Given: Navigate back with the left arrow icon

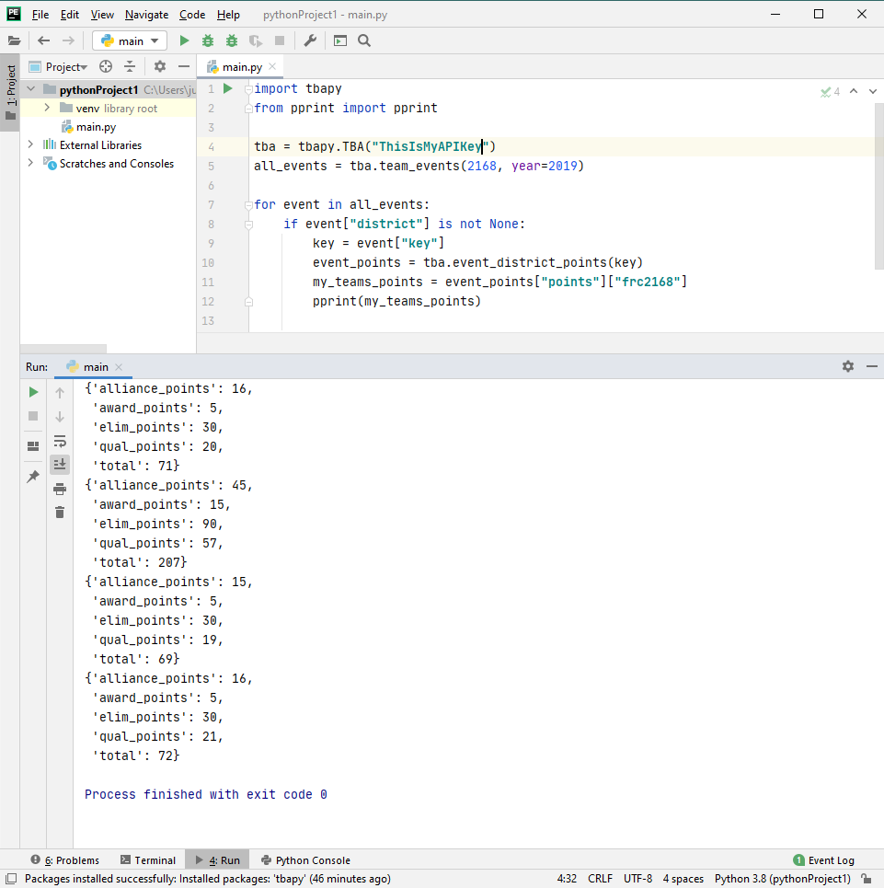Looking at the screenshot, I should (43, 40).
